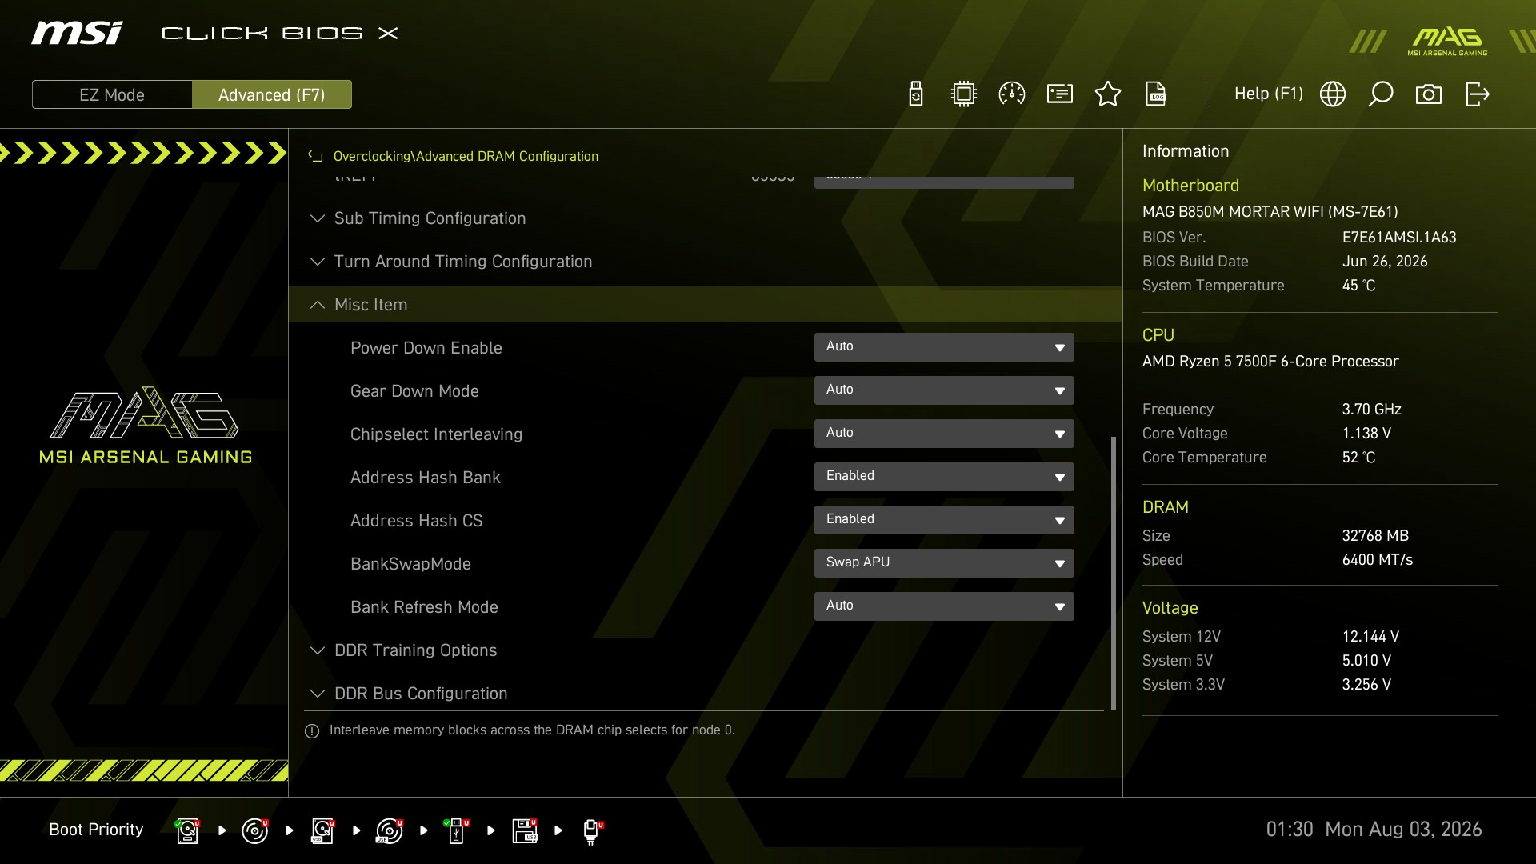
Task: Click the CPU heading in Information panel
Action: (1158, 335)
